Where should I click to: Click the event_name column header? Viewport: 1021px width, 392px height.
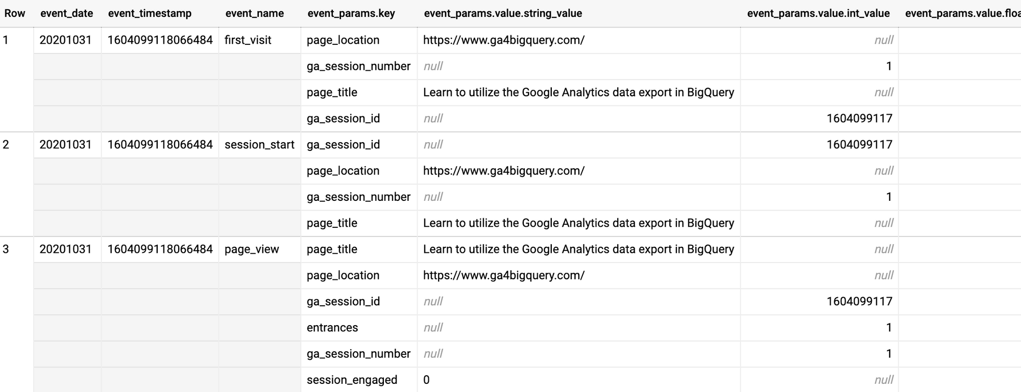coord(254,13)
